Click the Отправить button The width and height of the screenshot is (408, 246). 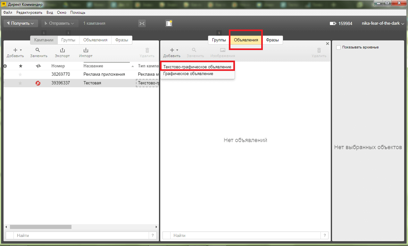pos(60,23)
